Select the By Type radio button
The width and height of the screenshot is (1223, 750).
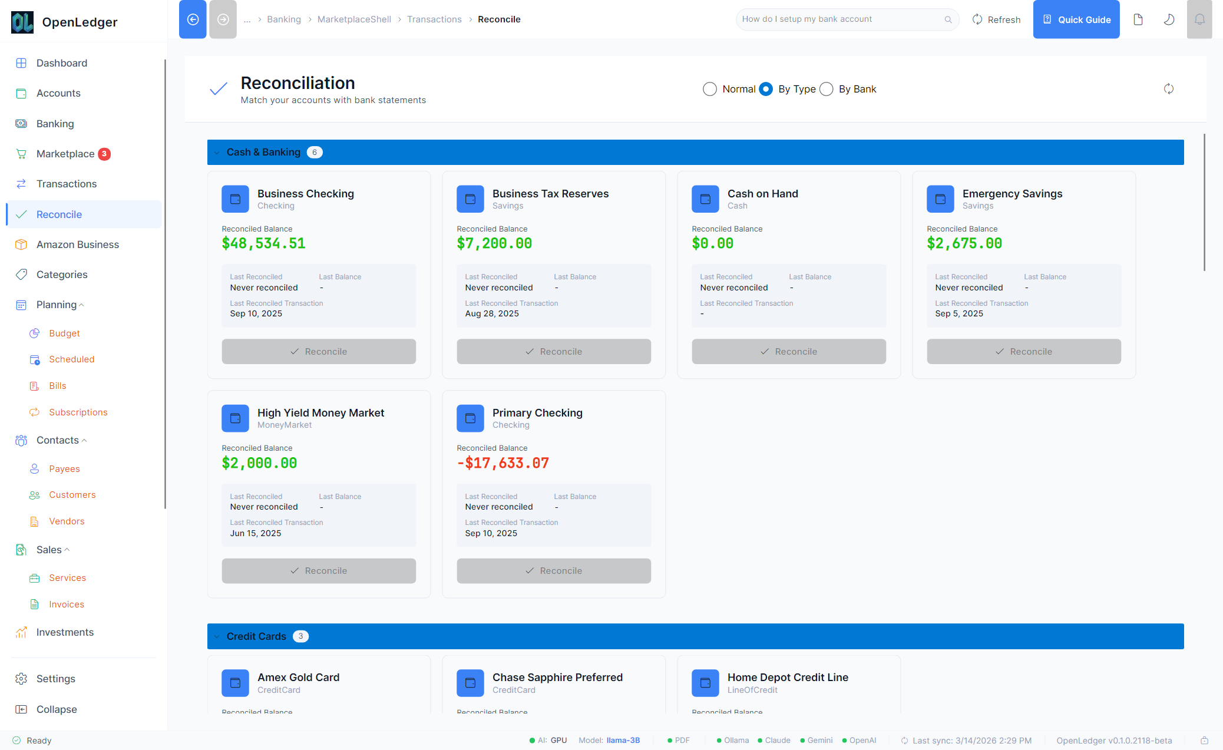tap(766, 89)
